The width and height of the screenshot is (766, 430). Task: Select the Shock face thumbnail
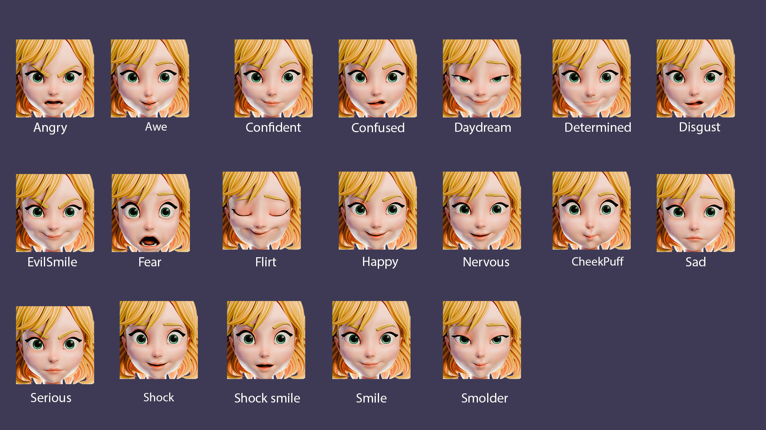click(x=158, y=340)
